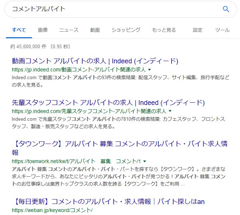Screen dimensions: 240x215
Task: Expand the もっと見る menu
Action: tap(164, 30)
